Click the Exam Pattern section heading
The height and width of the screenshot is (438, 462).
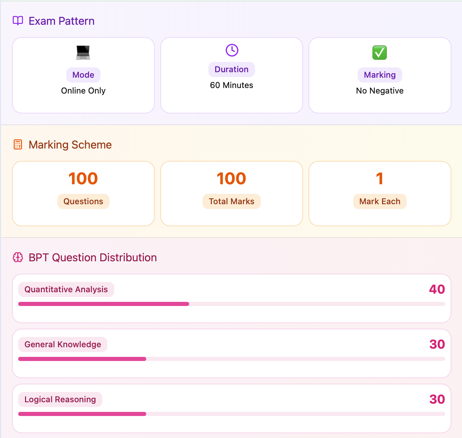point(61,21)
